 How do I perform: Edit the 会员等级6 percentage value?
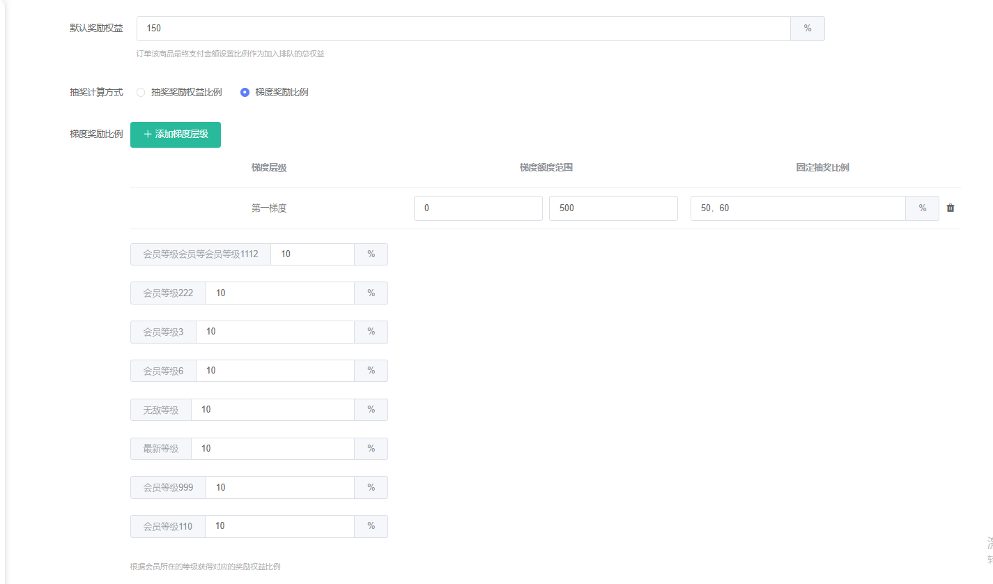tap(275, 371)
